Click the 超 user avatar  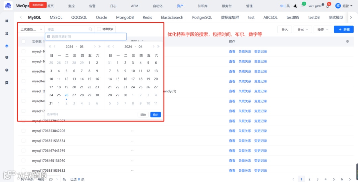338,6
